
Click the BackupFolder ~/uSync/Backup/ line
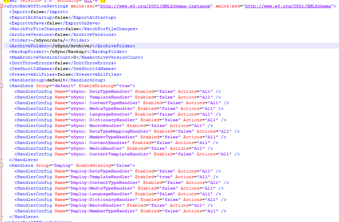pos(68,52)
